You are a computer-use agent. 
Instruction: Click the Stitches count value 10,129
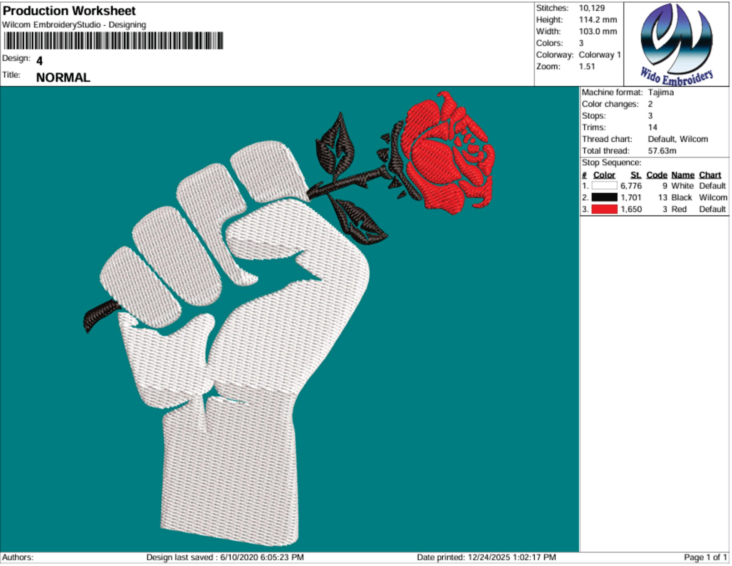coord(592,8)
